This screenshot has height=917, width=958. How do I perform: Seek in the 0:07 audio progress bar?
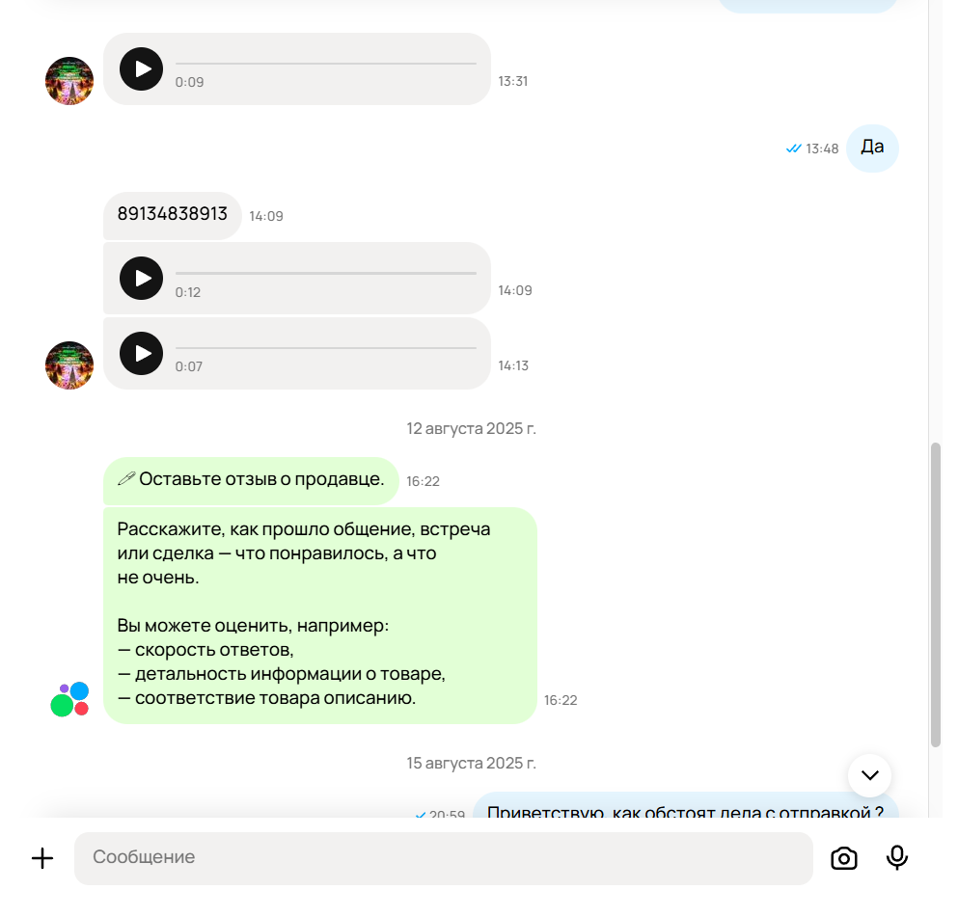(326, 348)
